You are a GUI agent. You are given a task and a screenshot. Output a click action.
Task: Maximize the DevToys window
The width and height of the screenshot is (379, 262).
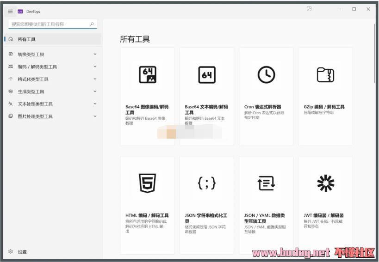(x=354, y=9)
